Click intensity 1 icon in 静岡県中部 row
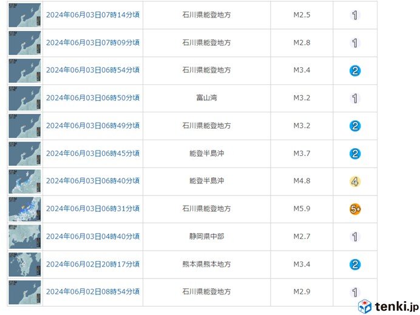 tap(355, 237)
